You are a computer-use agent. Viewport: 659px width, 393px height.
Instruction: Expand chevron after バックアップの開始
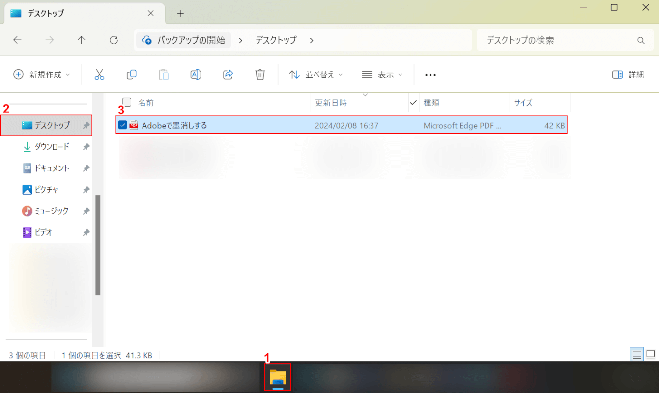pyautogui.click(x=240, y=40)
